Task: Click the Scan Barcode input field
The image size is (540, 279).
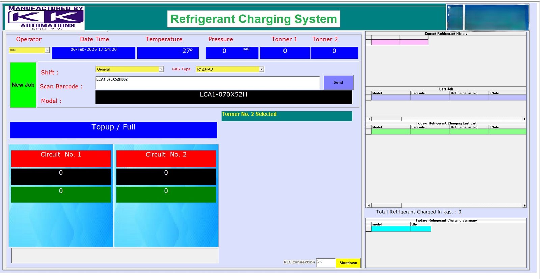Action: [x=207, y=82]
